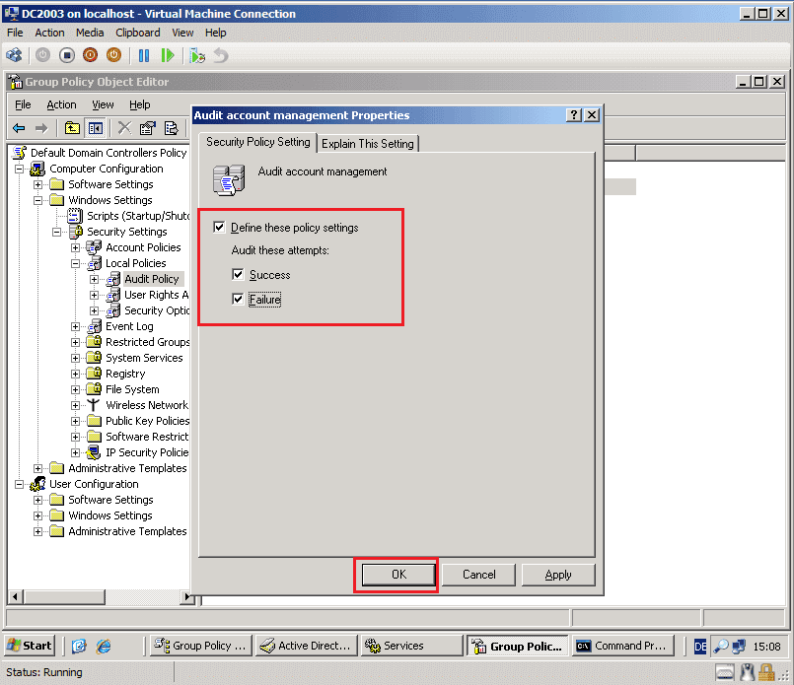Expand the Administrative Templates under User Configuration
Viewport: 794px width, 685px height.
click(37, 531)
